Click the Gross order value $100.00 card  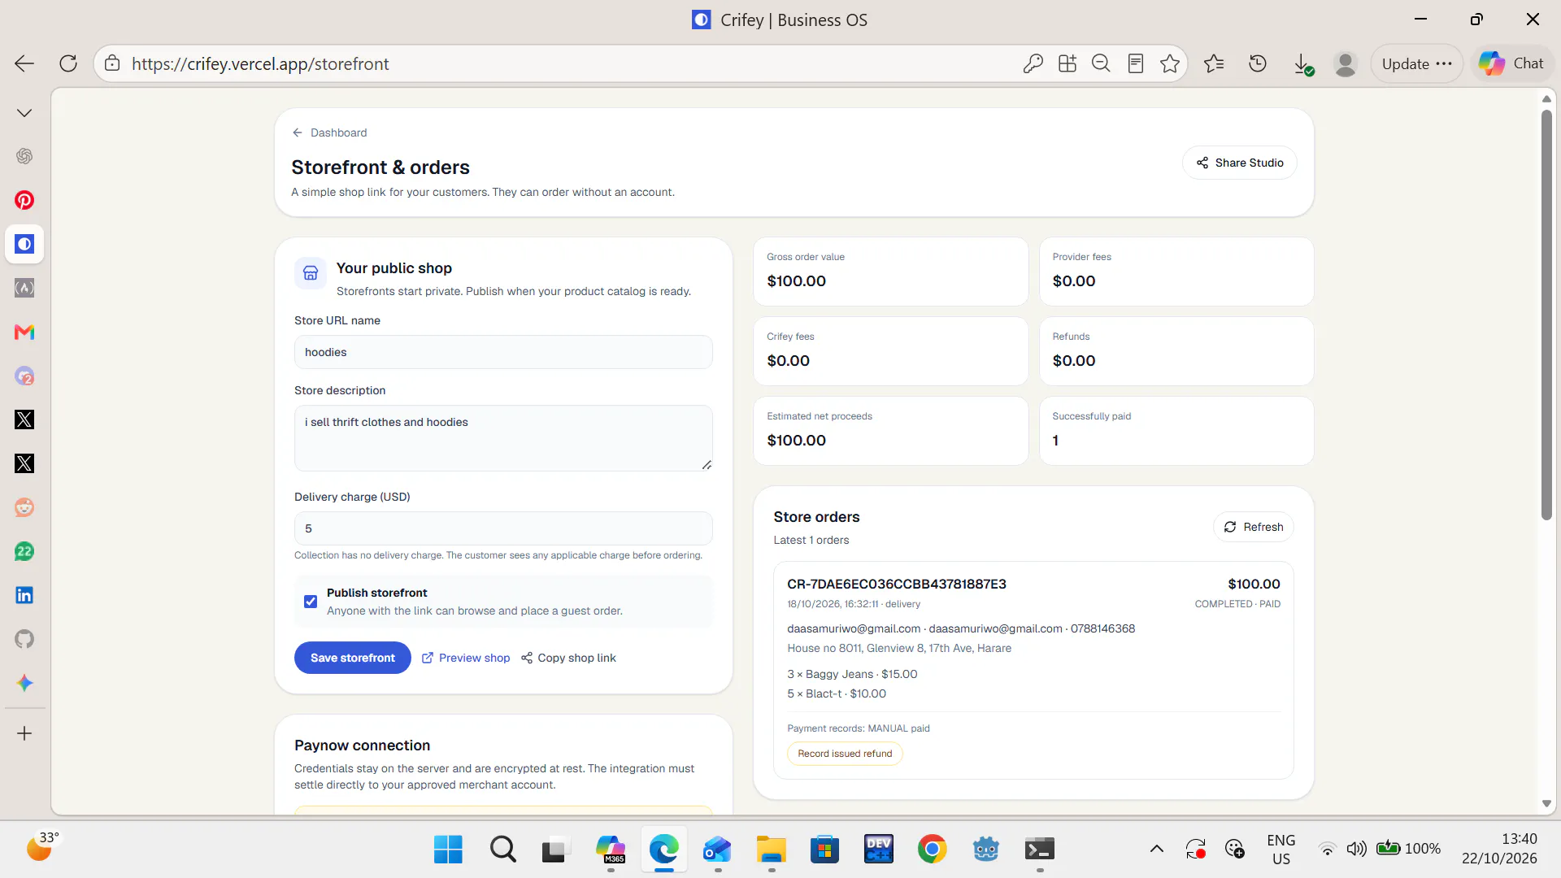coord(890,272)
